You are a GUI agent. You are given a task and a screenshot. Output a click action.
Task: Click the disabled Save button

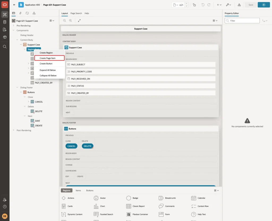251,5
